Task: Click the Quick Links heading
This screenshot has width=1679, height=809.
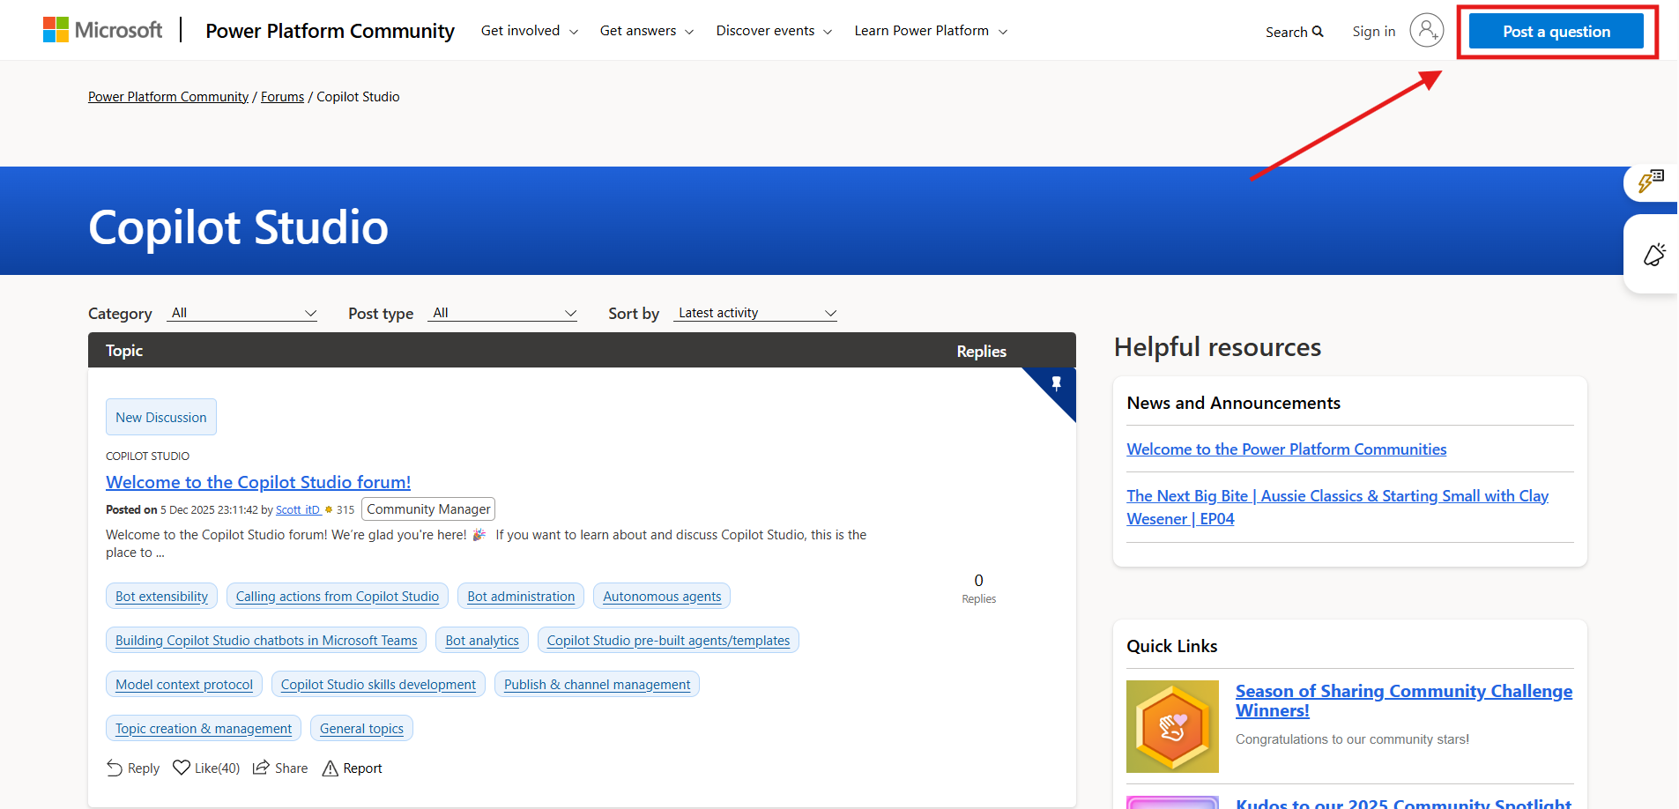Action: pyautogui.click(x=1172, y=646)
